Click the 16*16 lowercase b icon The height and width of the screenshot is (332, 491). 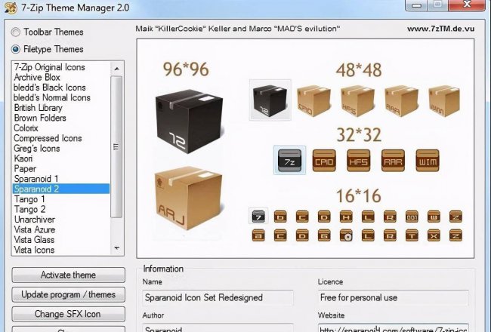click(x=280, y=217)
